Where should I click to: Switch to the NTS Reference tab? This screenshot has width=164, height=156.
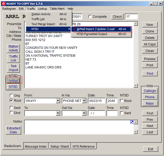(84, 146)
